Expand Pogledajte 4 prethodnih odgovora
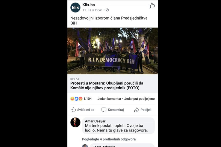The image size is (221, 147). (x=109, y=139)
